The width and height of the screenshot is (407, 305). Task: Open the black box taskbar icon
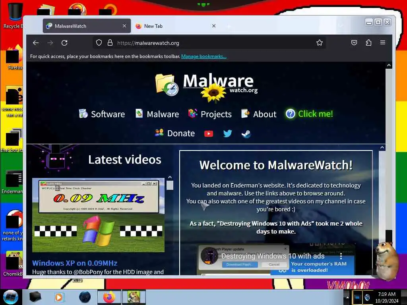click(x=35, y=297)
